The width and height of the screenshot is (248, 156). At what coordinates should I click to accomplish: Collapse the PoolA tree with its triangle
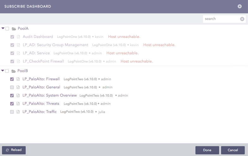(3, 28)
